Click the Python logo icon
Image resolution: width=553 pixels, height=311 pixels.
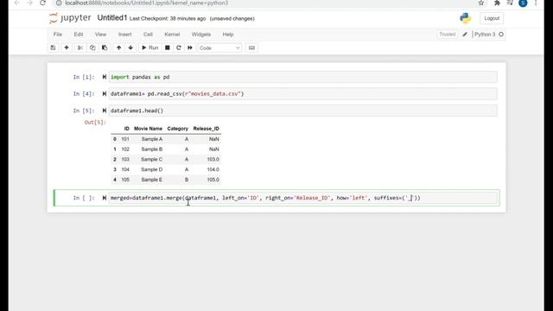click(465, 18)
